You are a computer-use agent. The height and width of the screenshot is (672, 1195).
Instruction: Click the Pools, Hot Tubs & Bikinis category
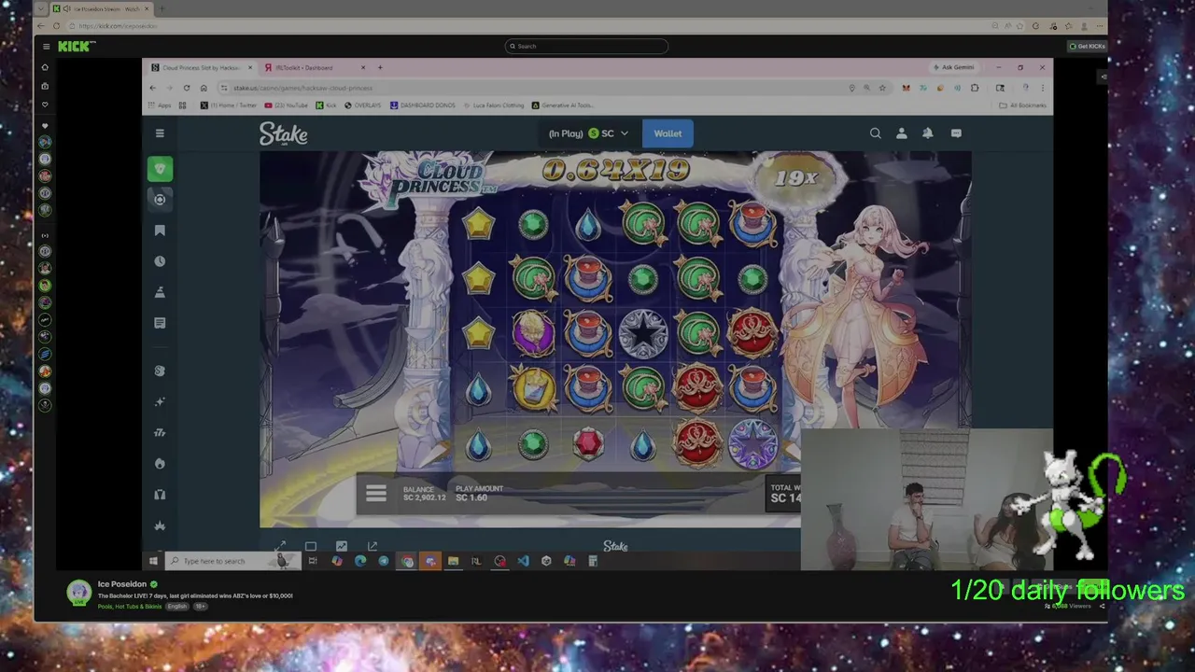tap(130, 606)
